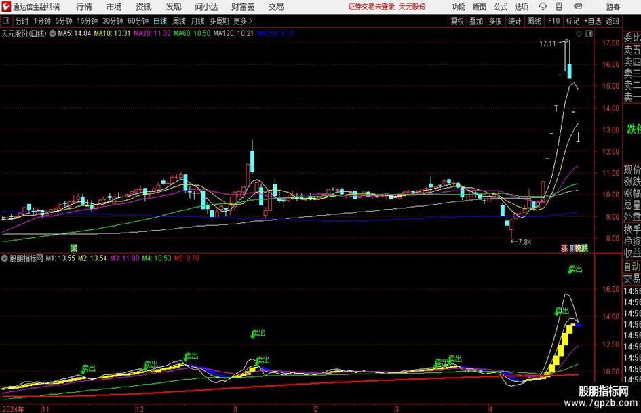Click the customer service headset icon
Image resolution: width=641 pixels, height=413 pixels.
point(543,7)
